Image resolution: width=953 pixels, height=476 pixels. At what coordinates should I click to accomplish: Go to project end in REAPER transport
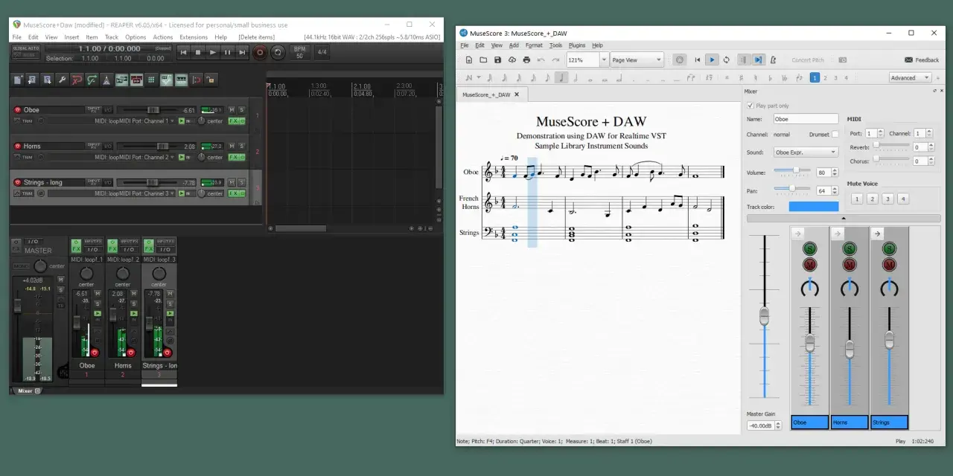point(242,52)
